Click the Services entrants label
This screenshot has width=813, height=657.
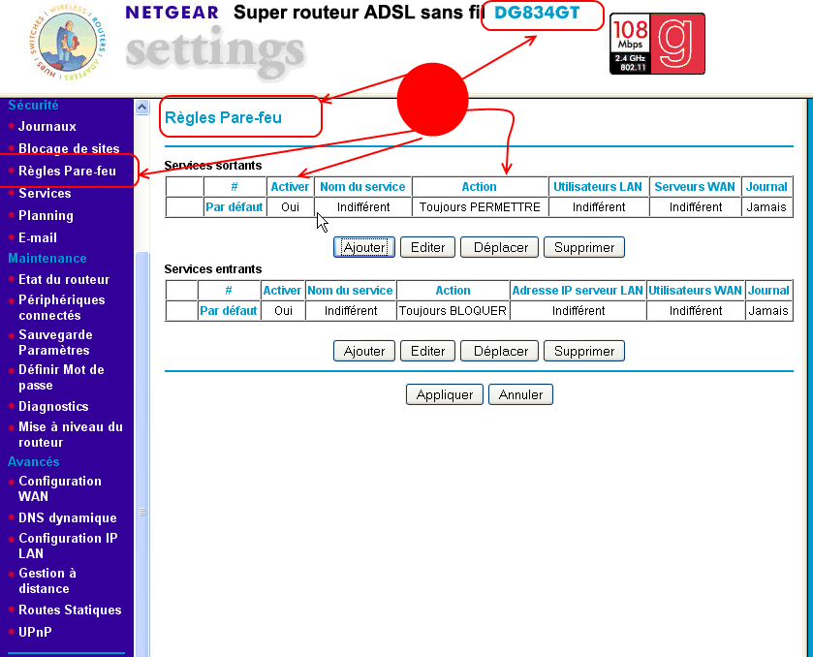click(212, 269)
